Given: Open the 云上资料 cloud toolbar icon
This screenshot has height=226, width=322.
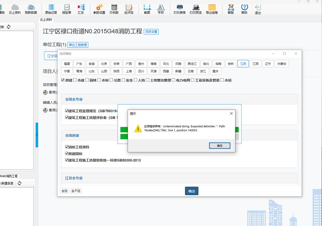Looking at the screenshot, I should pos(15,9).
